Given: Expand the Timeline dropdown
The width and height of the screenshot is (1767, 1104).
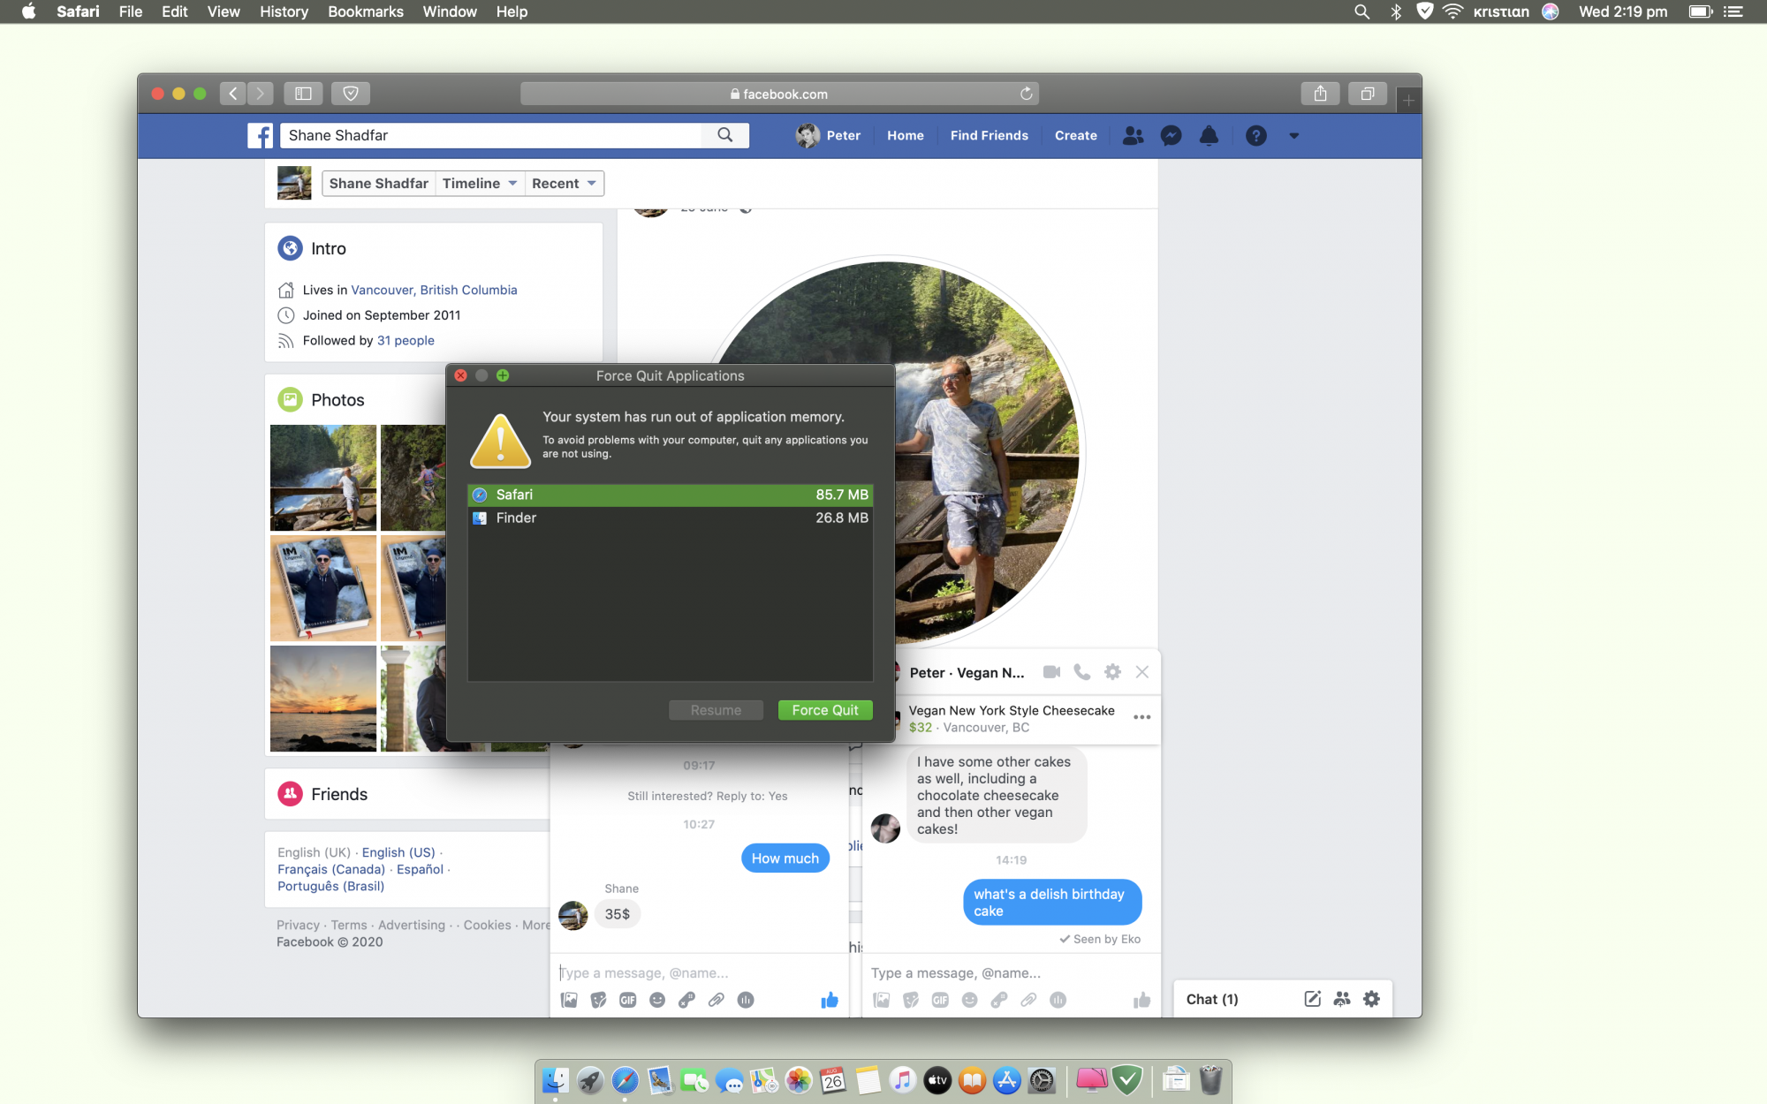Looking at the screenshot, I should [480, 184].
